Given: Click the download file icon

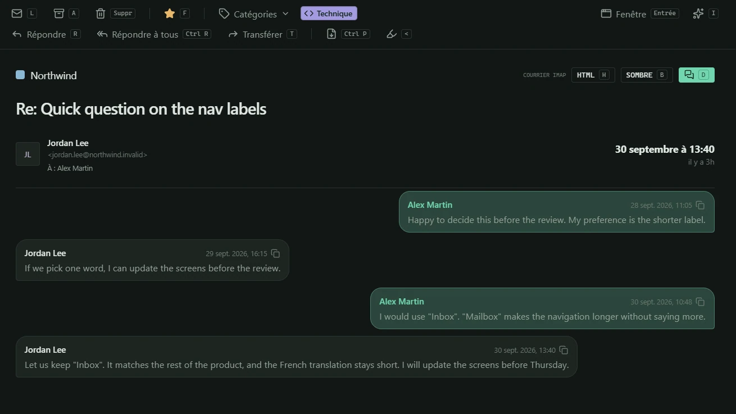Looking at the screenshot, I should [x=331, y=34].
